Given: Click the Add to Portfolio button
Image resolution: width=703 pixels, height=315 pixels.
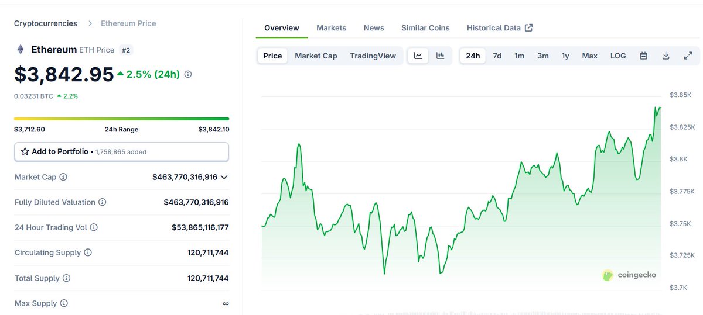Looking at the screenshot, I should pos(121,151).
